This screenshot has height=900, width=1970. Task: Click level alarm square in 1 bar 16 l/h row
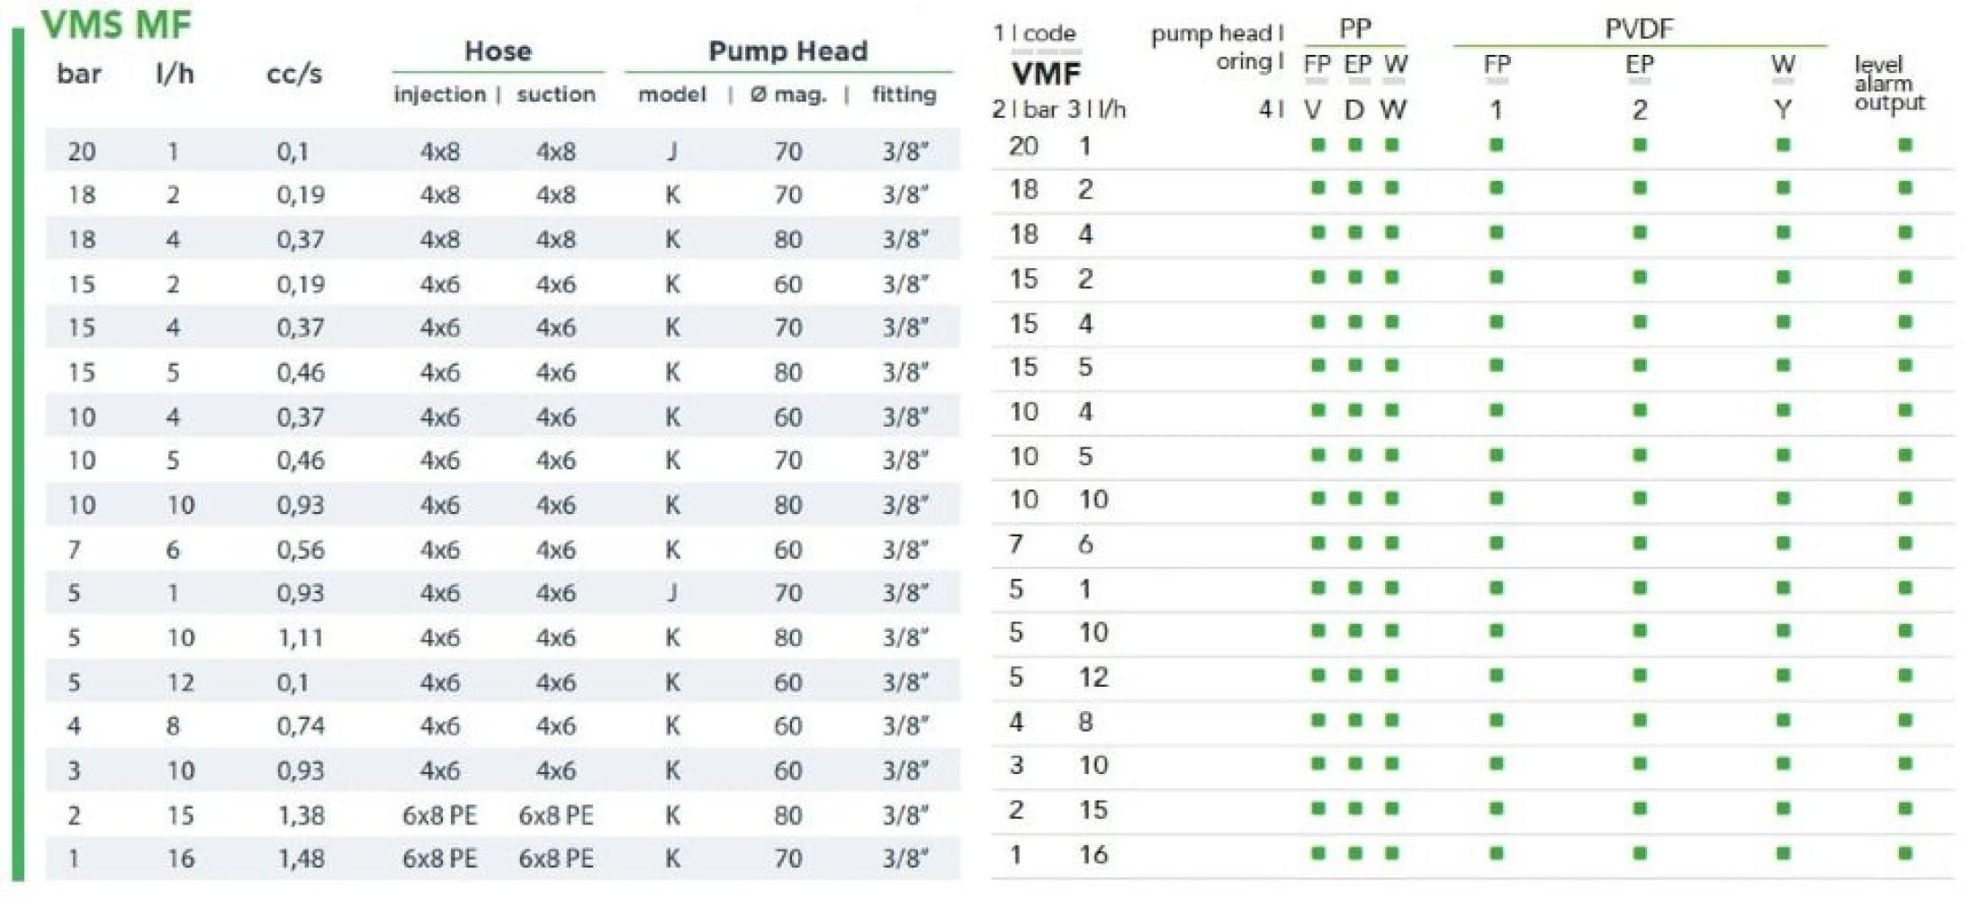tap(1904, 853)
